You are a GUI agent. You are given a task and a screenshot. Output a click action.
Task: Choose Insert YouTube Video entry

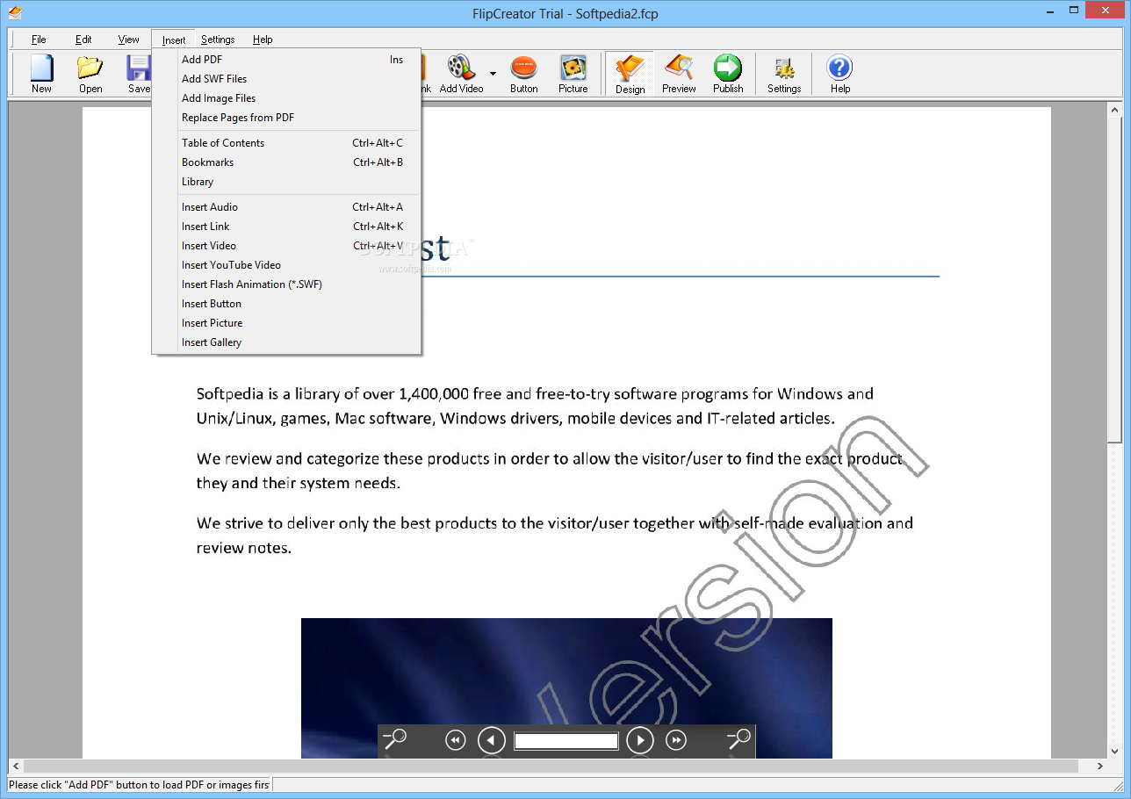(x=286, y=265)
